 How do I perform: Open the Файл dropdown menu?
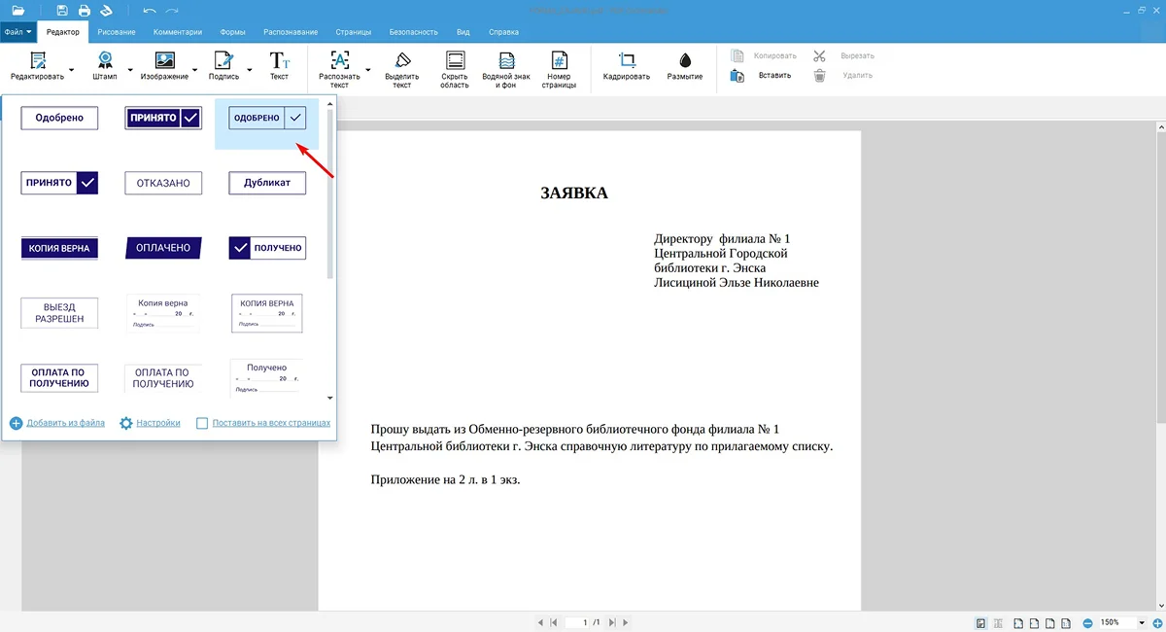click(x=17, y=32)
